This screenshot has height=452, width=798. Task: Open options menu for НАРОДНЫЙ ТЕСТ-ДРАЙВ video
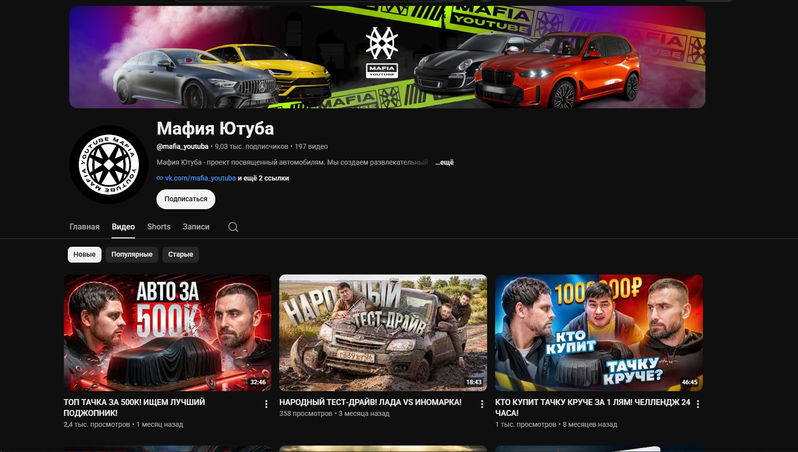[x=482, y=404]
